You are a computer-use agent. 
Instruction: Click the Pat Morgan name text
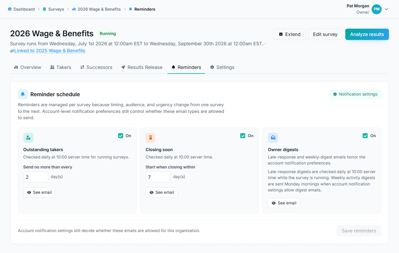coord(358,6)
